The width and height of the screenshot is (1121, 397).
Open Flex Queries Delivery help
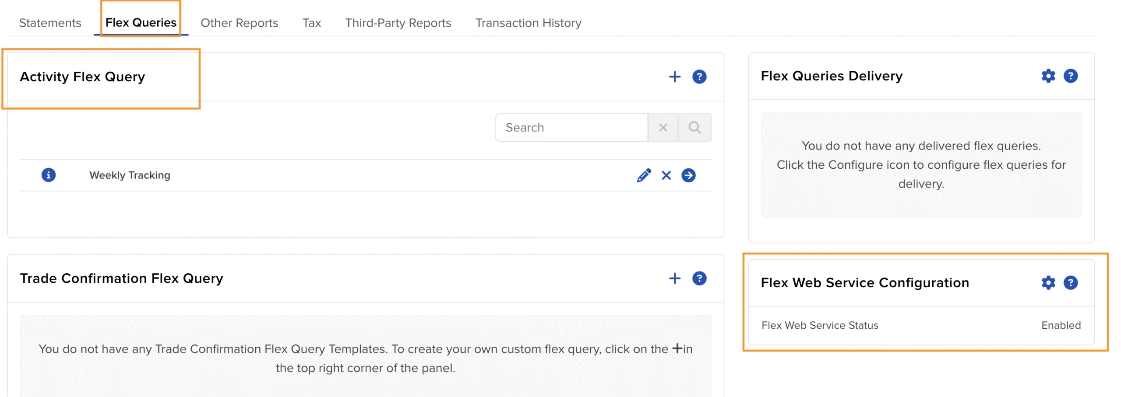1070,76
